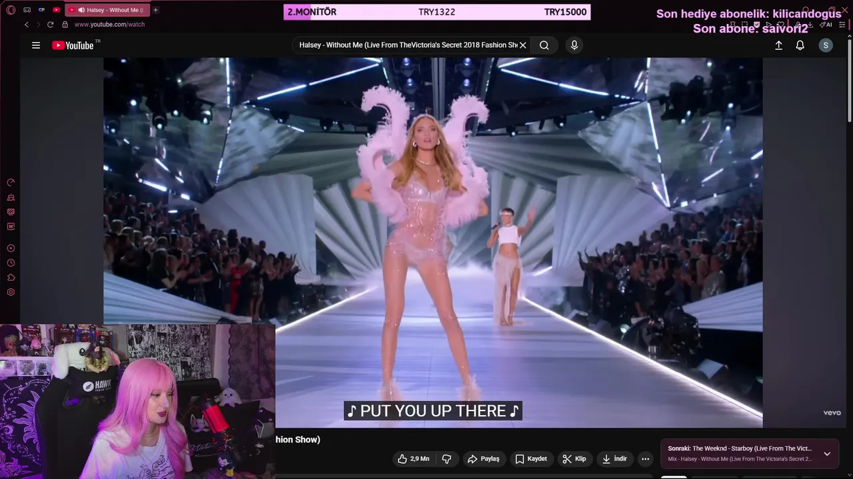The width and height of the screenshot is (853, 479).
Task: Focus the www.youtube.com/watch address bar
Action: click(x=109, y=24)
